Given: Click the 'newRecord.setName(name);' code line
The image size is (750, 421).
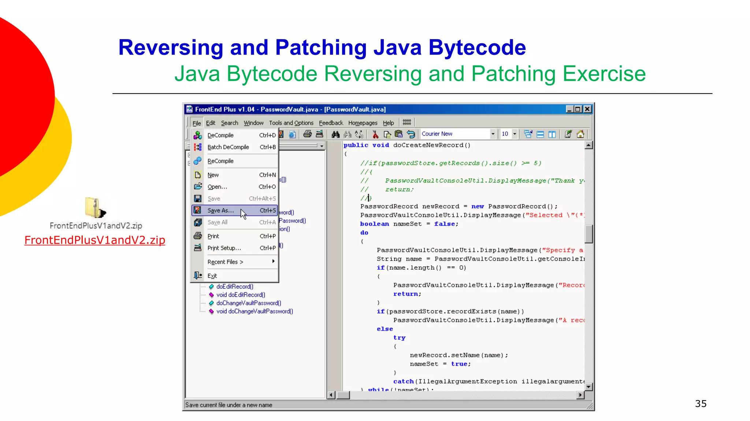Looking at the screenshot, I should tap(459, 355).
